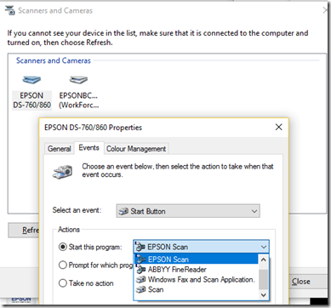Click the EPSON Scan icon in combo box
Viewport: 331px width, 308px height.
140,247
